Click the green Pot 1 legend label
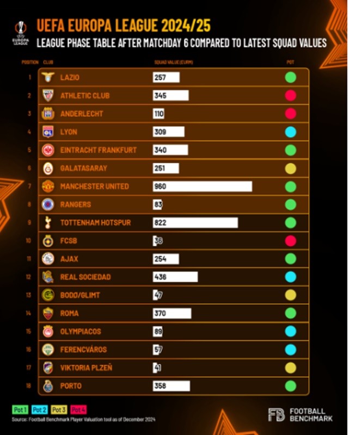This screenshot has width=349, height=435. (20, 410)
